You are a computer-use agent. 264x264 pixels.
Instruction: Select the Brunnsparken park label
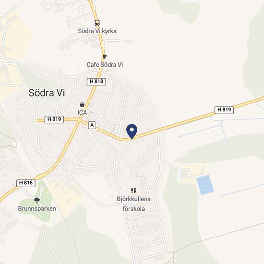pos(37,209)
